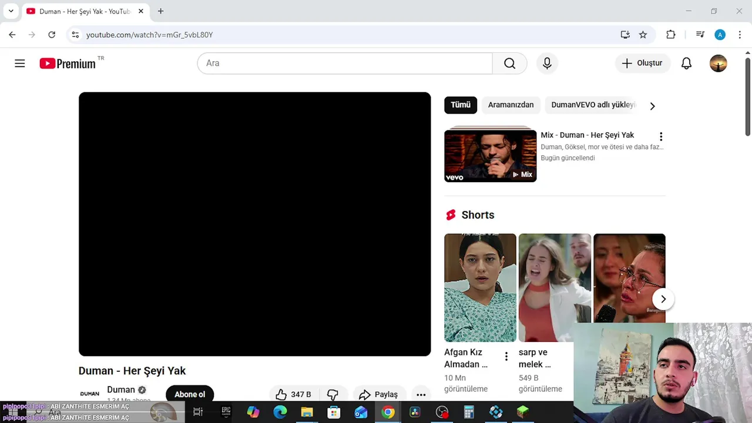Click the video title Duman - Her Şeyi Yak
This screenshot has width=752, height=423.
click(x=132, y=371)
